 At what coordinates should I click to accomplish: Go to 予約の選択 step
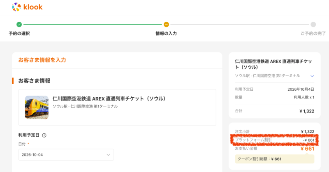coord(19,34)
